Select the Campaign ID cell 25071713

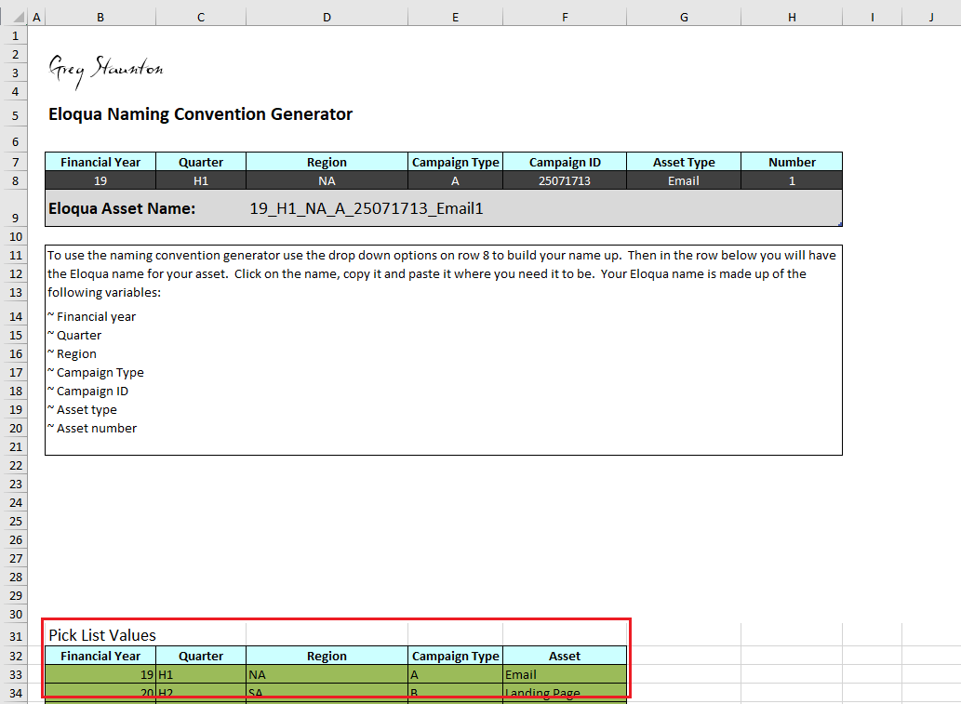565,180
